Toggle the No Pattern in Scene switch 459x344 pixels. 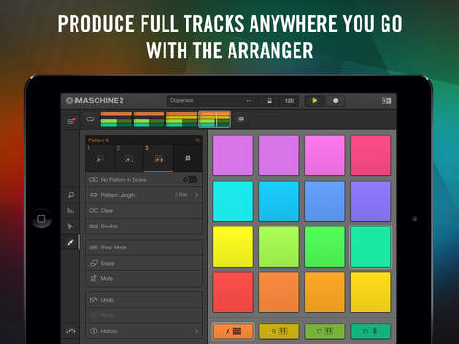click(x=190, y=180)
